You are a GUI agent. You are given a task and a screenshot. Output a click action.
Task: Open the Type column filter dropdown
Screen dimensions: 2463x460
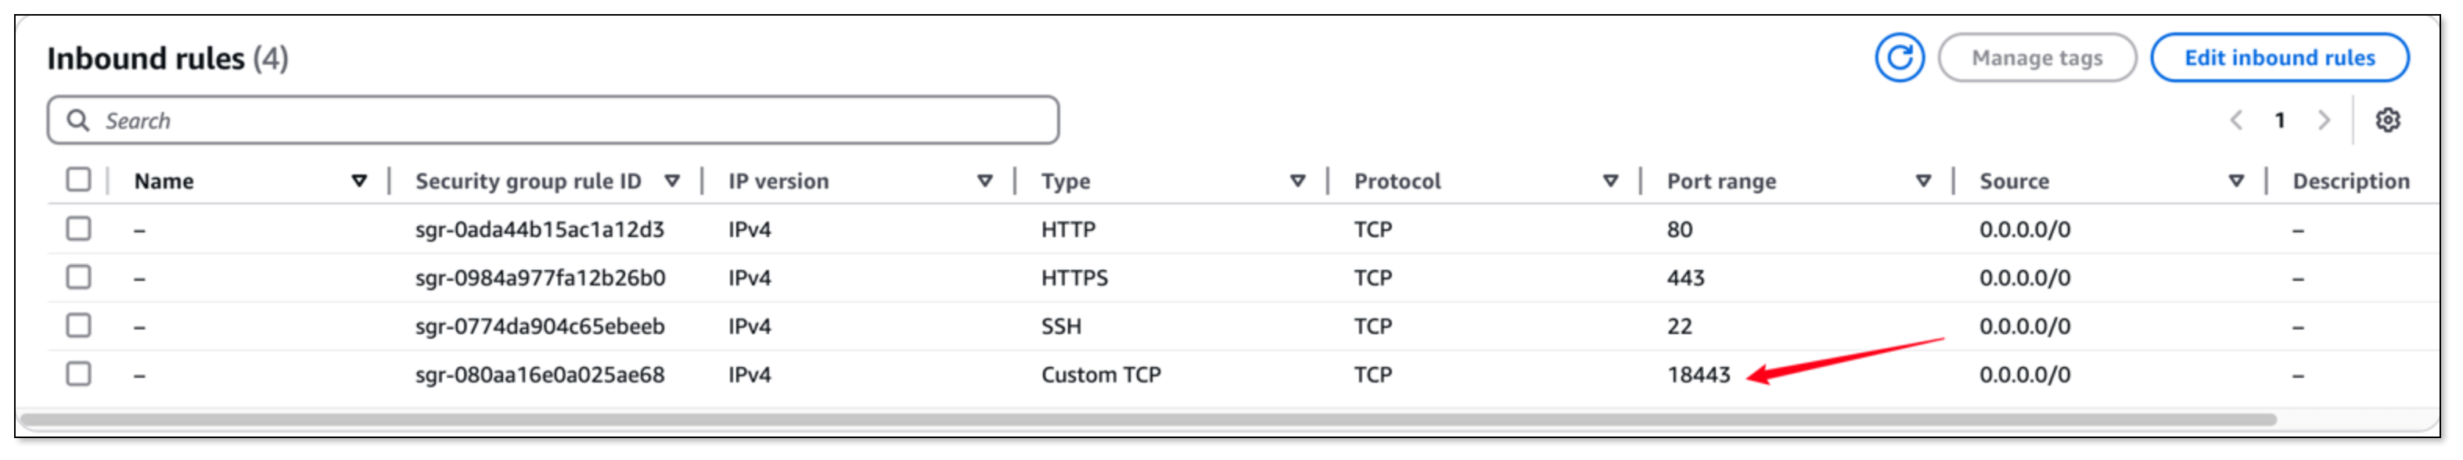[1296, 180]
